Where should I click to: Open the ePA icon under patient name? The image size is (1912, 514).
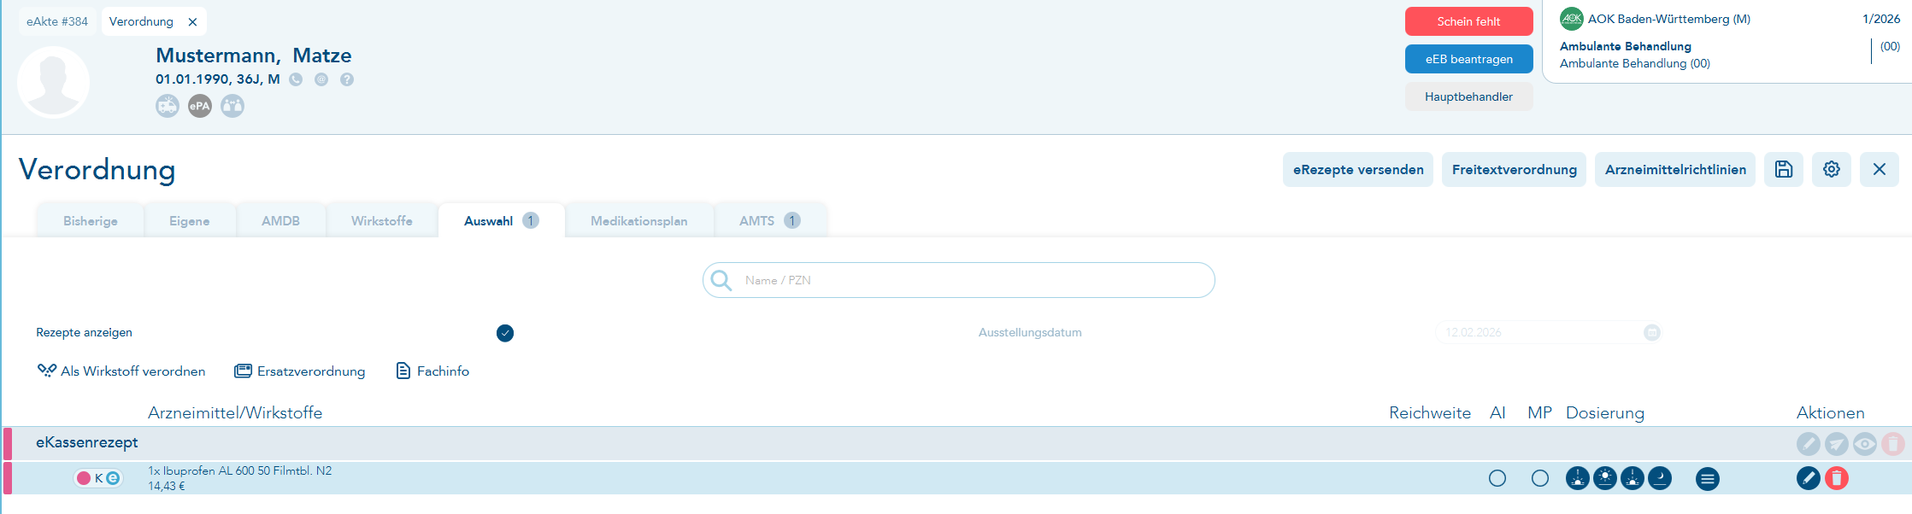click(x=200, y=106)
